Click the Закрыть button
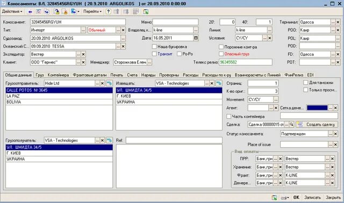This screenshot has height=203, width=344. click(333, 198)
